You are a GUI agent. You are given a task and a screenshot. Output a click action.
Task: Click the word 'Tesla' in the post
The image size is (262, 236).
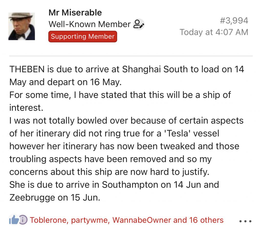178,133
